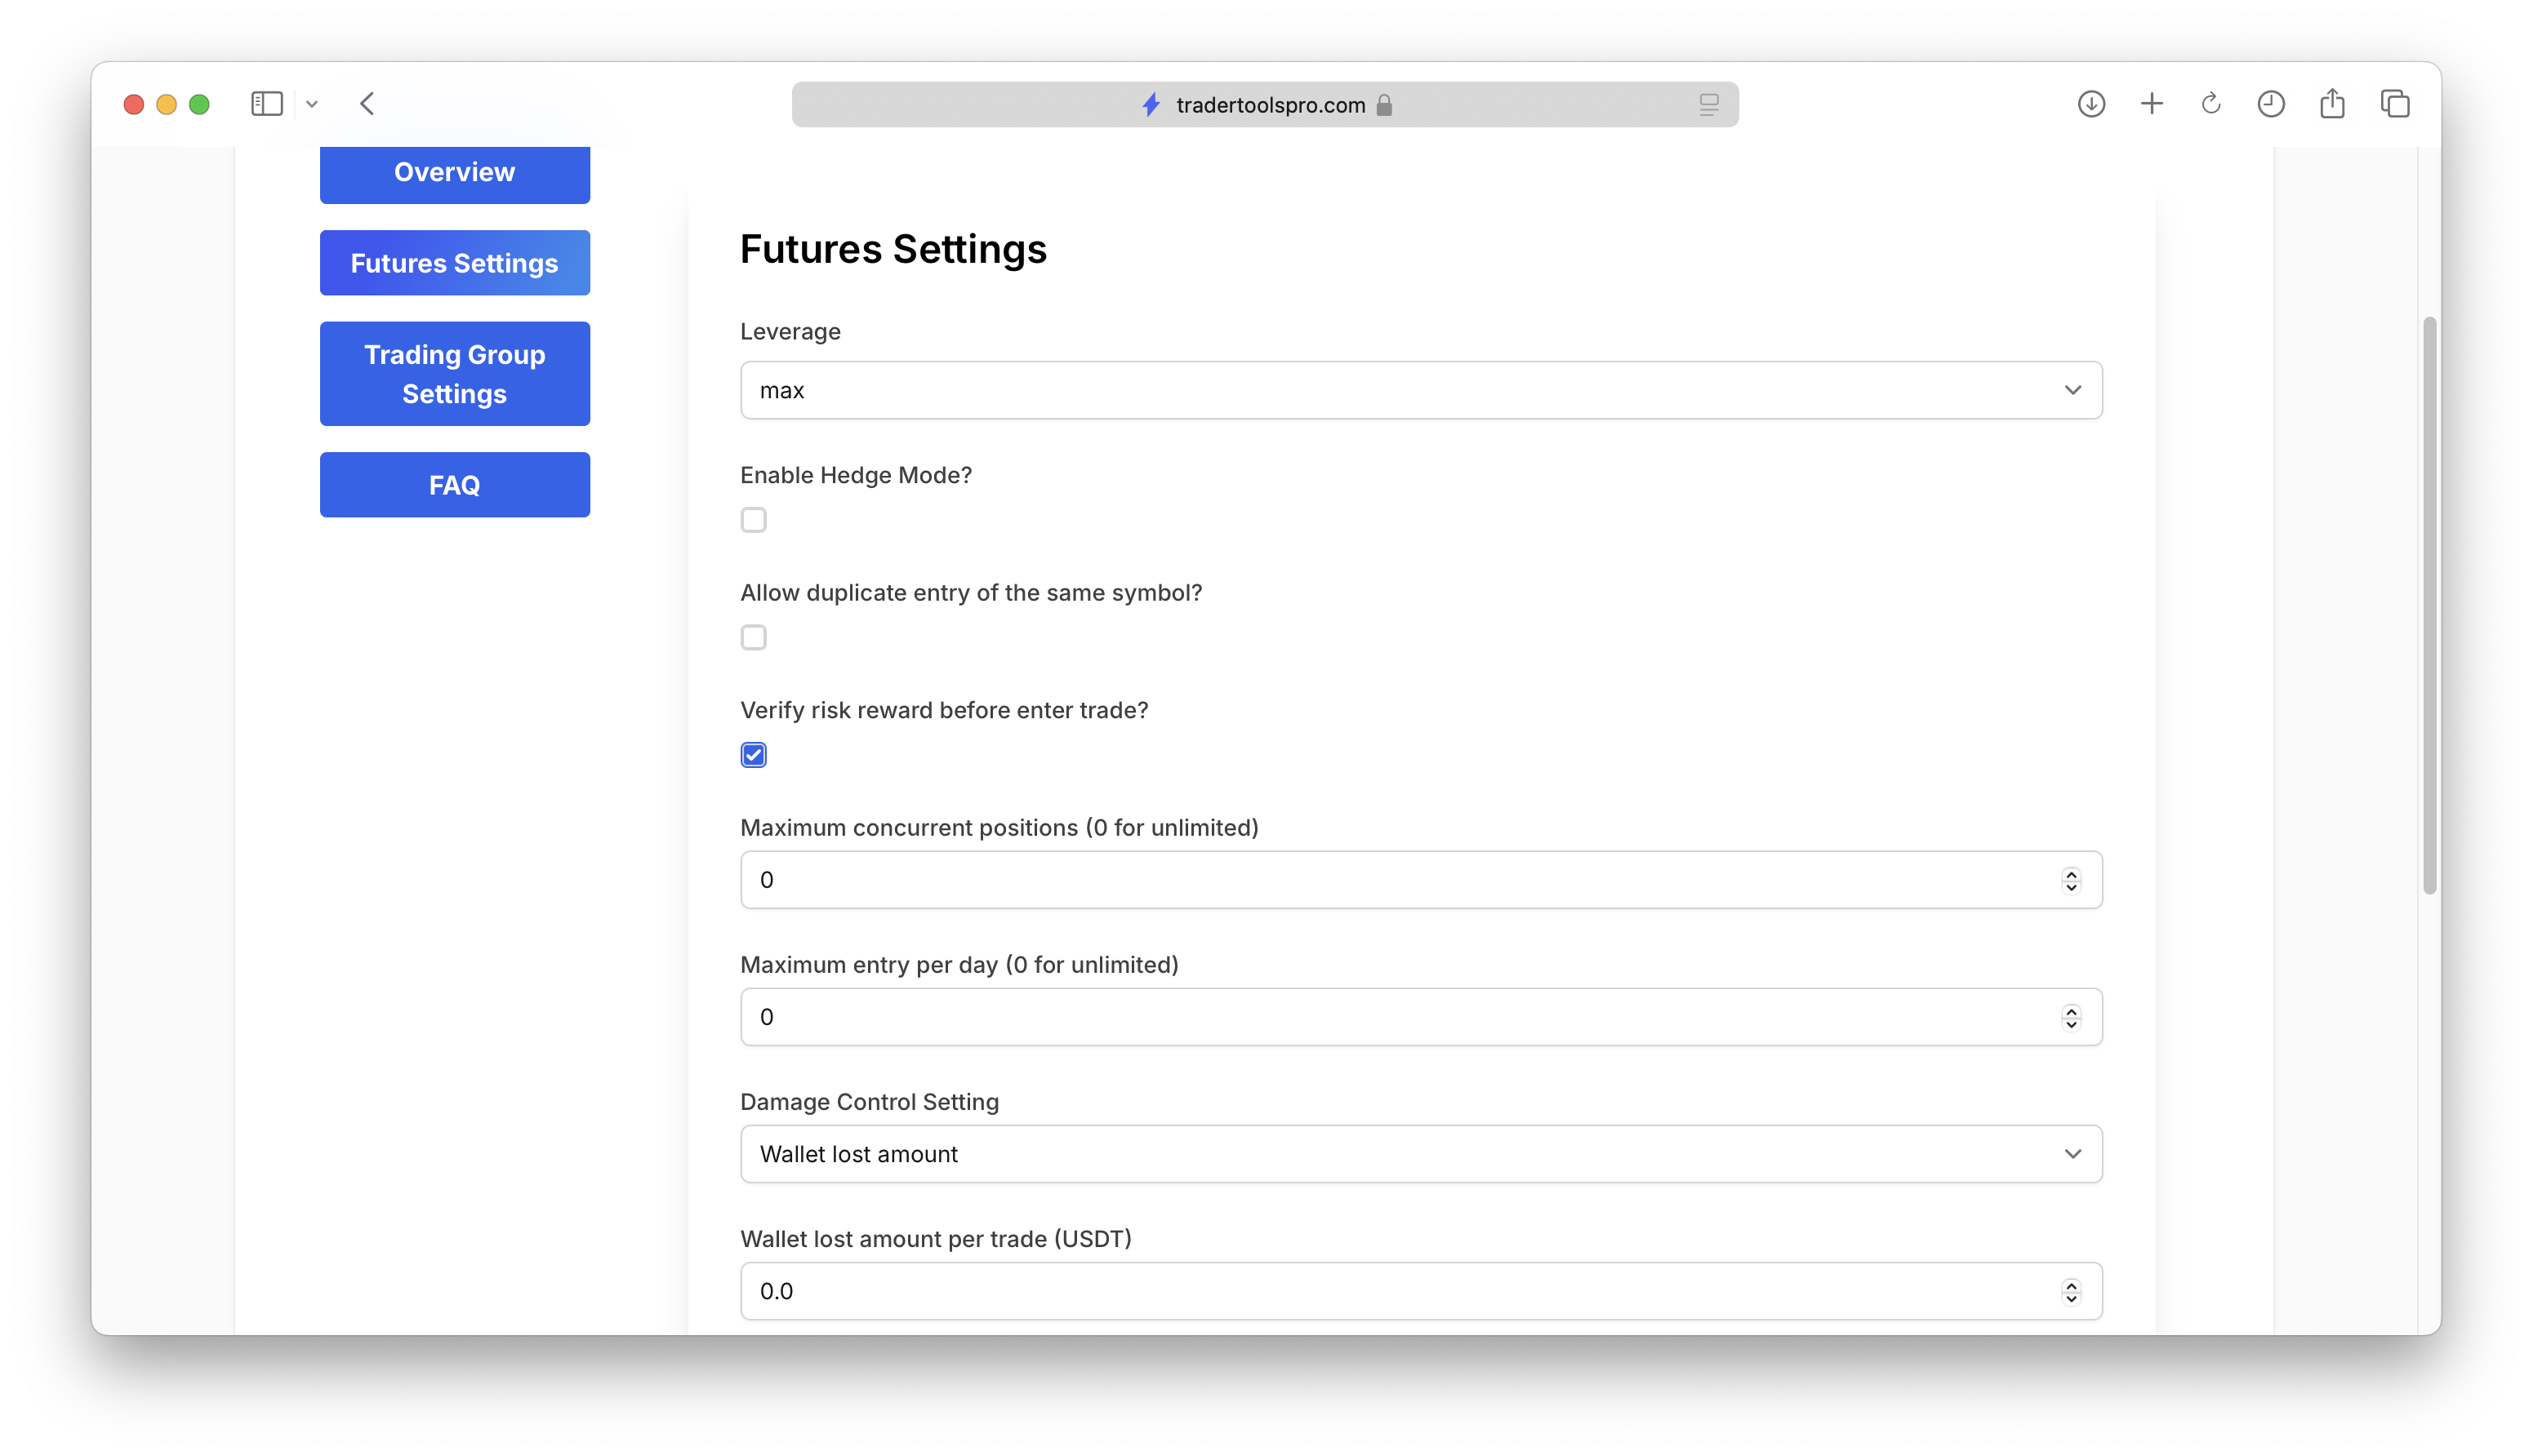
Task: Go to the Overview section
Action: [x=454, y=173]
